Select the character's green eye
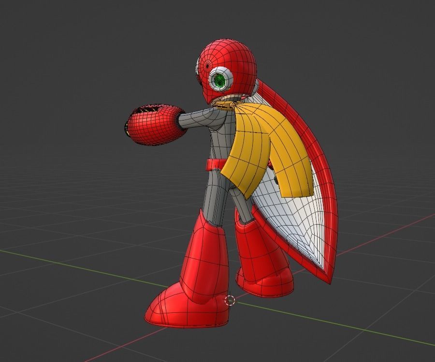The width and height of the screenshot is (435, 362). [220, 80]
